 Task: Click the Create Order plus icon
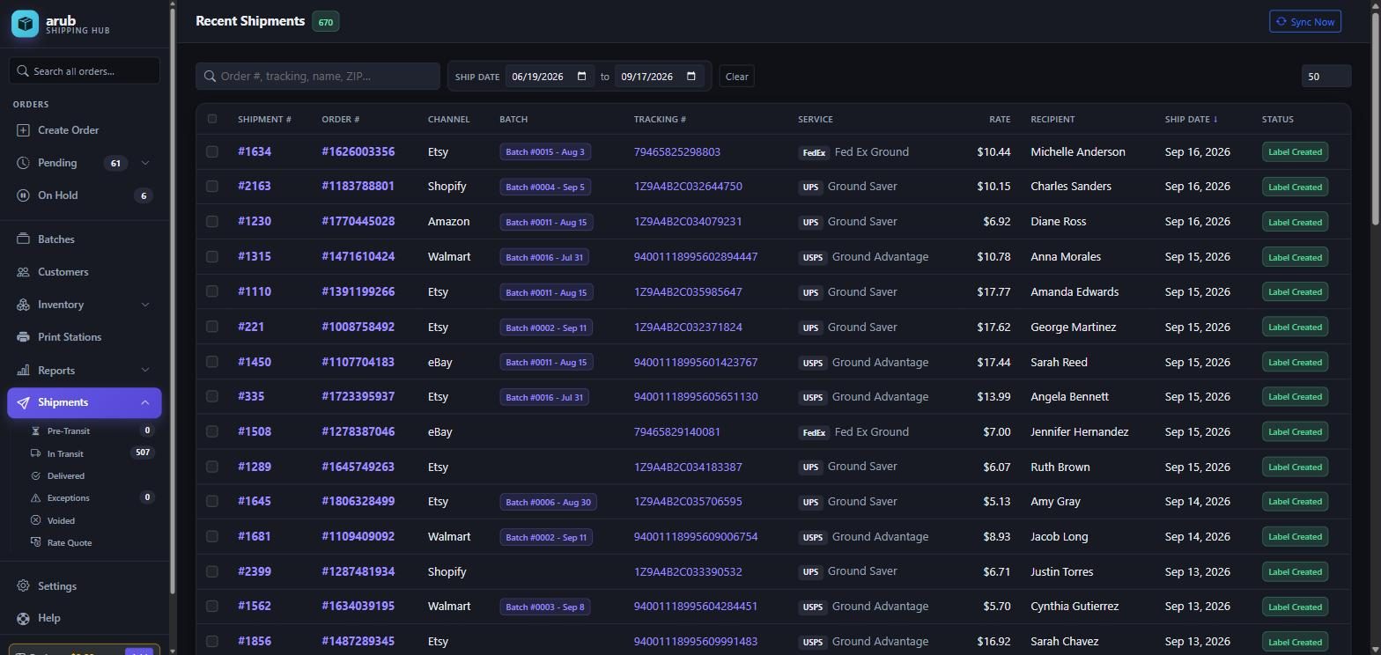(x=23, y=130)
